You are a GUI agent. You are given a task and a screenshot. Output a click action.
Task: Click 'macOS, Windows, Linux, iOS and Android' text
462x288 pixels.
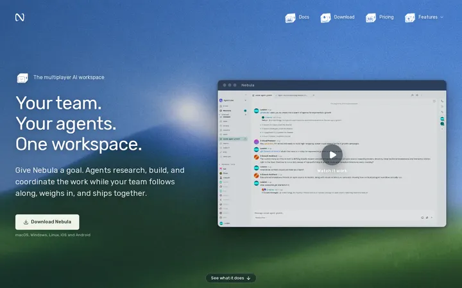[x=53, y=235]
